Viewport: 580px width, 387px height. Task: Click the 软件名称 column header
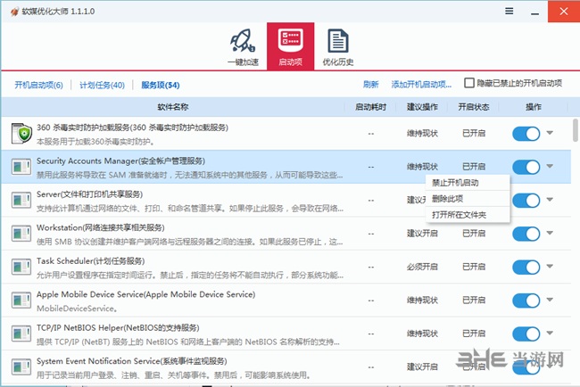[x=173, y=107]
